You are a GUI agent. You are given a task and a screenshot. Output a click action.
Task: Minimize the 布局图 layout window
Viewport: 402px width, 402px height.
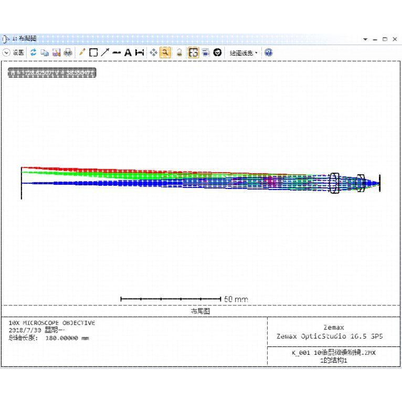pyautogui.click(x=375, y=39)
